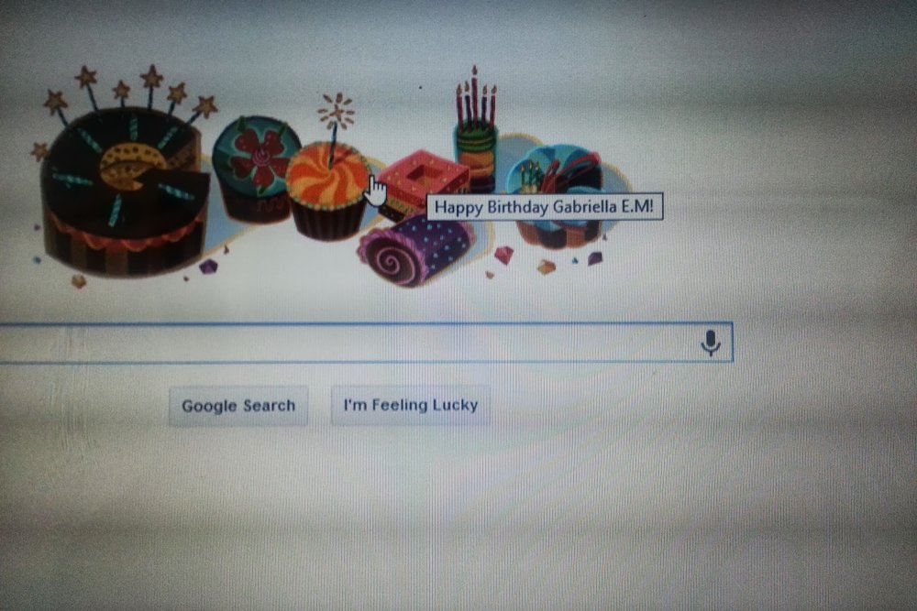917x611 pixels.
Task: Click the orange gem below the blue cake
Action: (547, 267)
